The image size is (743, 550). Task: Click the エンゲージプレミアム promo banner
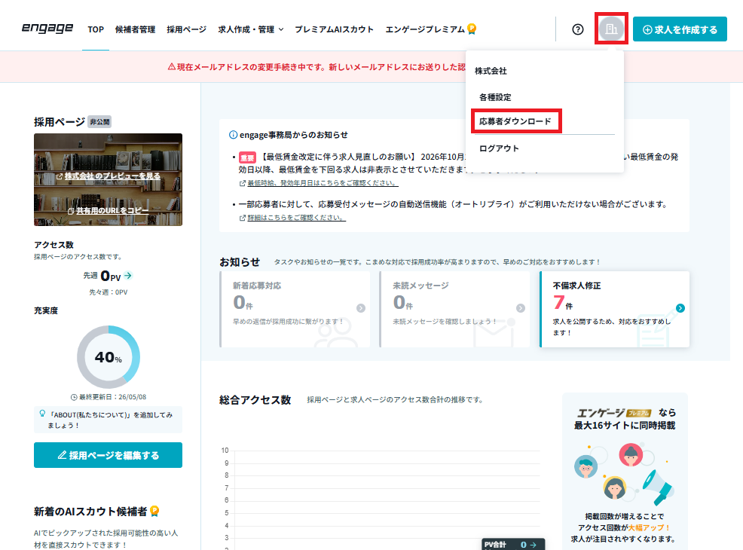(625, 472)
